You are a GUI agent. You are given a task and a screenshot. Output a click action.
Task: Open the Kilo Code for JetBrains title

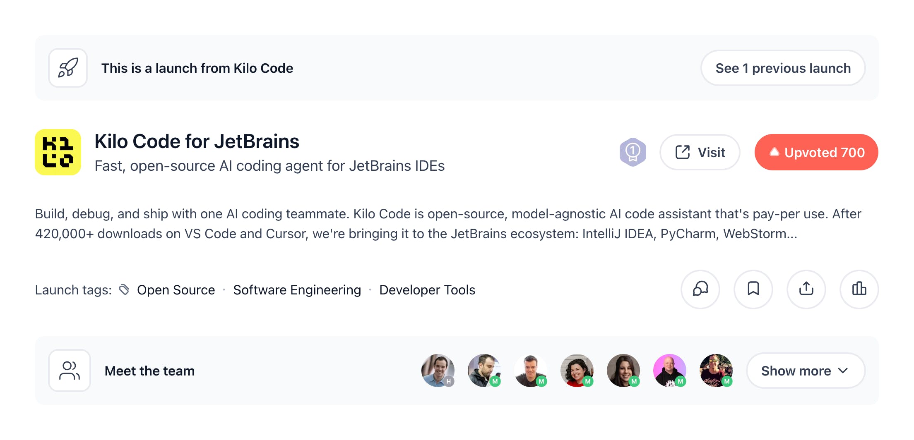coord(197,141)
